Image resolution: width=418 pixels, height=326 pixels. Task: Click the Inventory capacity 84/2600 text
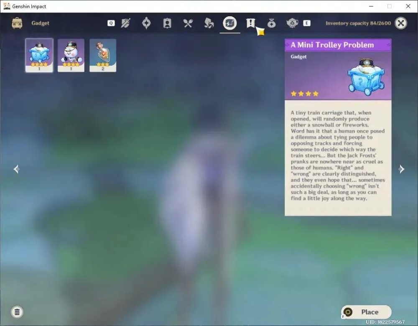(x=358, y=23)
